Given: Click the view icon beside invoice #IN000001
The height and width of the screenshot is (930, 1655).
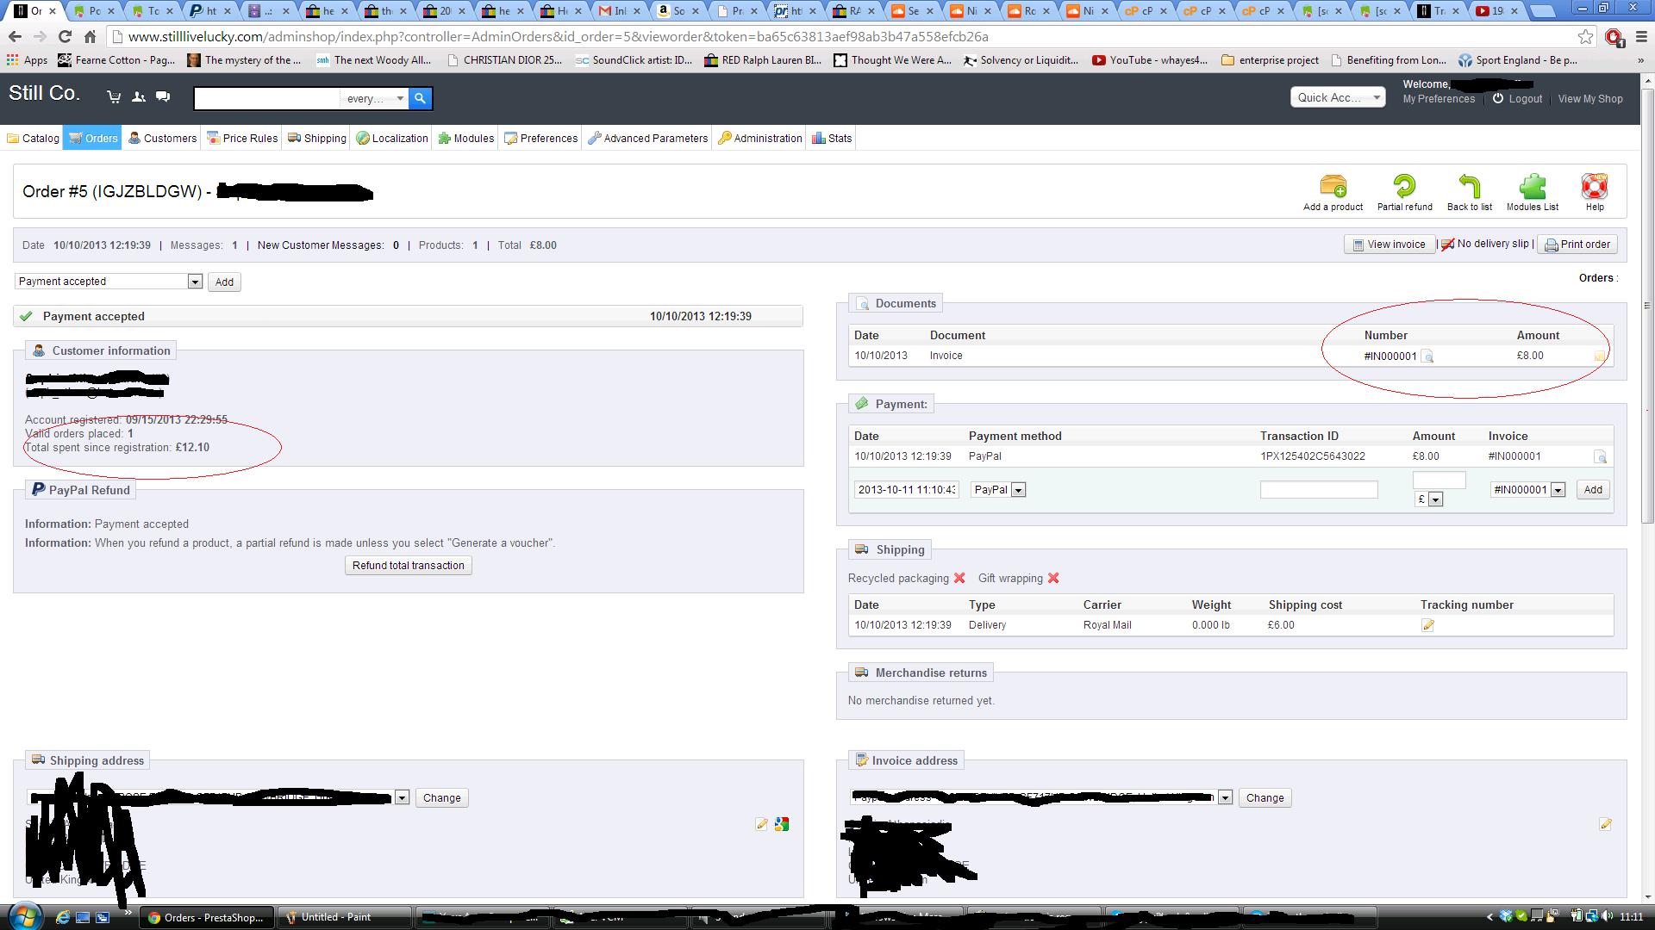Looking at the screenshot, I should click(1427, 356).
